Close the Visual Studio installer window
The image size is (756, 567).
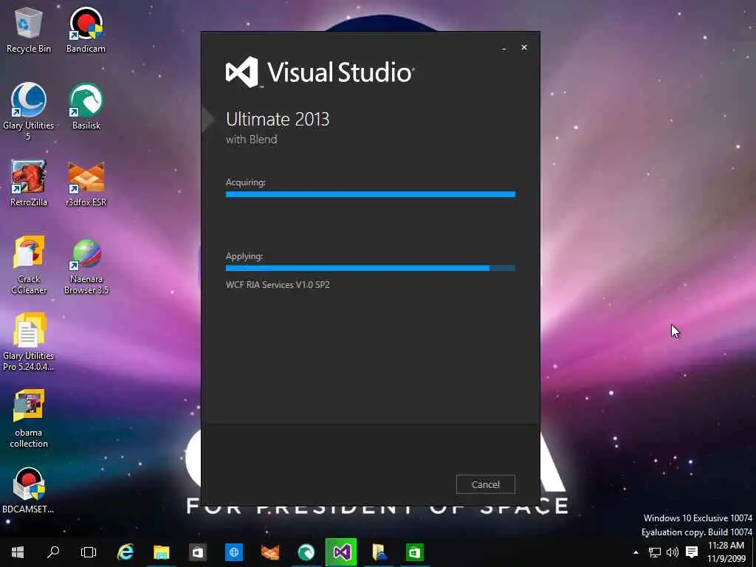(x=524, y=48)
